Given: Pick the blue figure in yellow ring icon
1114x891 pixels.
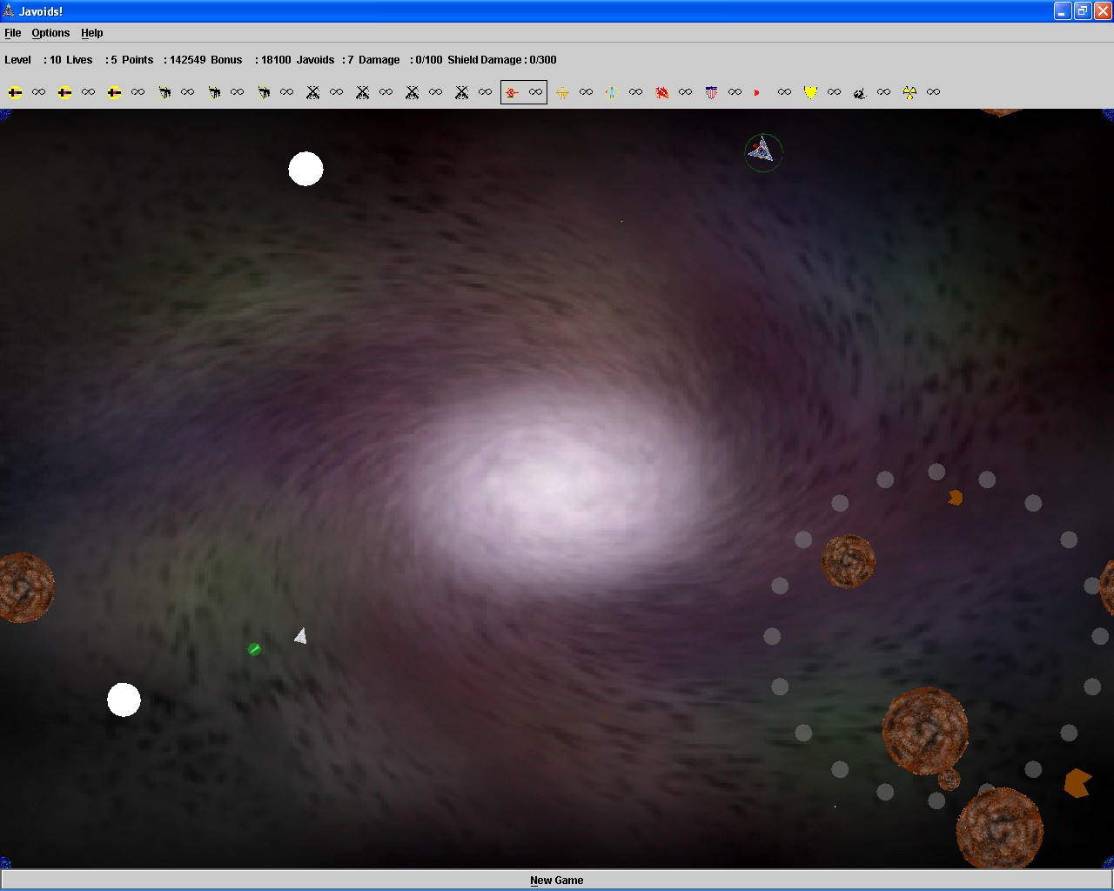Looking at the screenshot, I should [611, 92].
